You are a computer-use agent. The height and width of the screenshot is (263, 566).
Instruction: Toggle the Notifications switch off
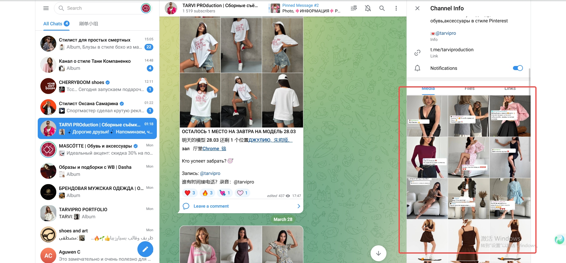[517, 68]
